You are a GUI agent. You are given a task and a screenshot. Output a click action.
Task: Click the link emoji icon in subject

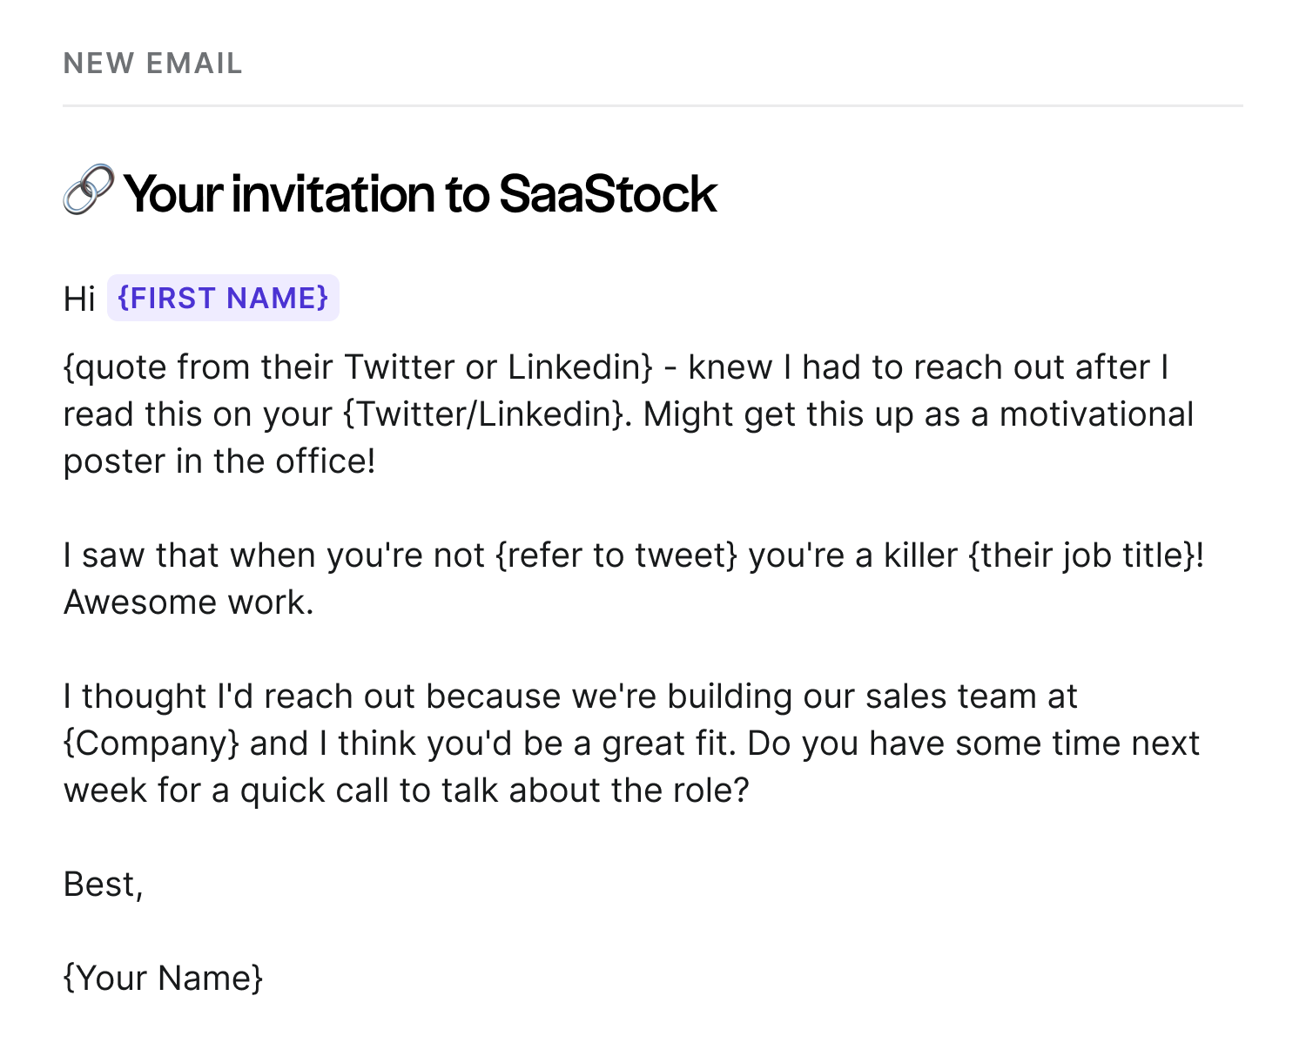point(89,190)
